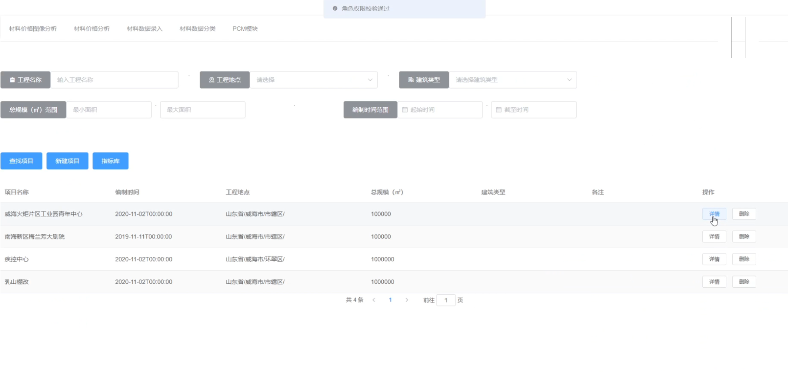788x372 pixels.
Task: Open 详情 for 疾控中心
Action: pyautogui.click(x=714, y=259)
